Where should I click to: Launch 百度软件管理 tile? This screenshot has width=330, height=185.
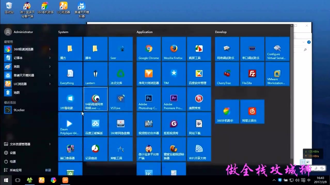199,74
